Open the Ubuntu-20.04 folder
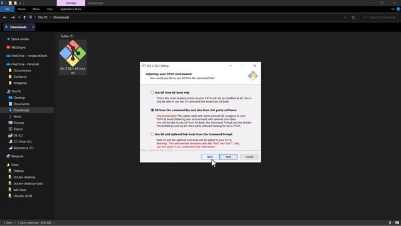 coord(23,196)
